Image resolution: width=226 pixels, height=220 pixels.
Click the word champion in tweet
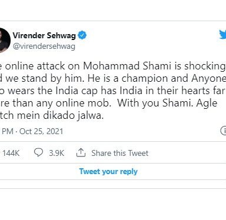tap(145, 78)
